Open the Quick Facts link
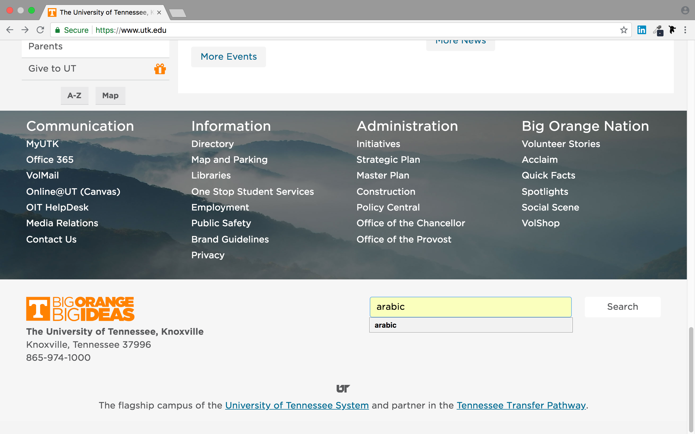The image size is (695, 434). (x=548, y=175)
